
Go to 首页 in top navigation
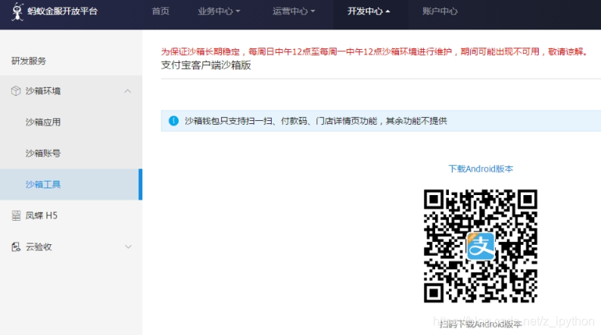tap(160, 11)
